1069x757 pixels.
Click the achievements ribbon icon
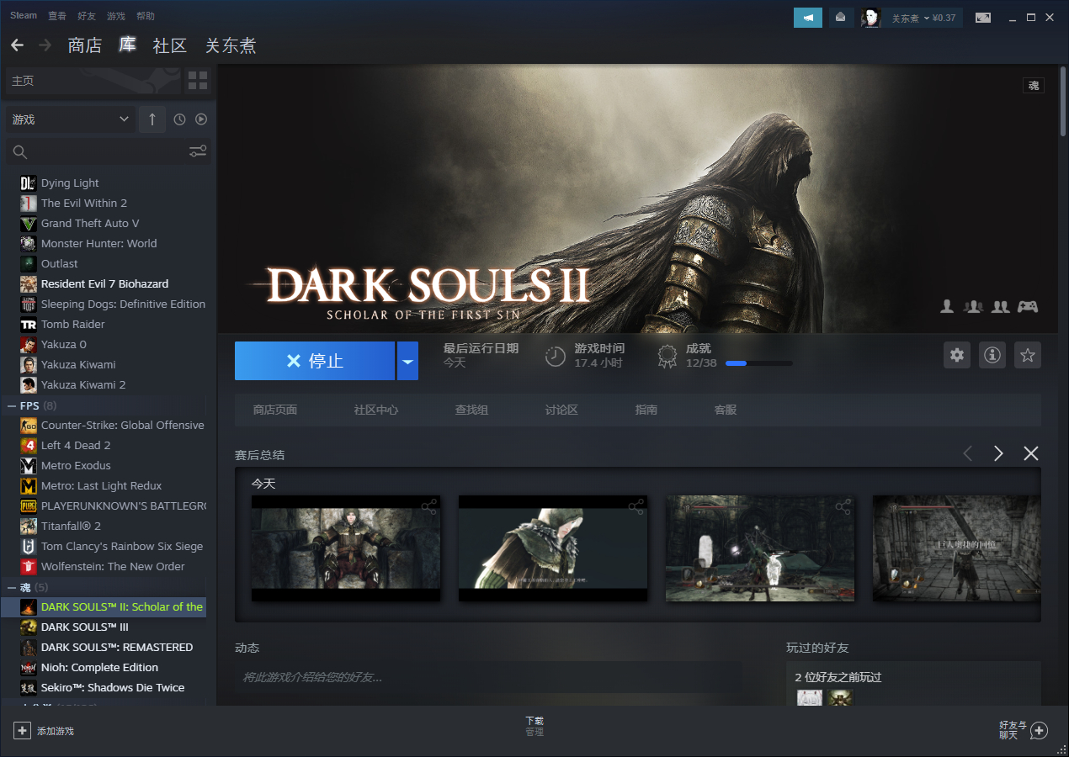(667, 357)
